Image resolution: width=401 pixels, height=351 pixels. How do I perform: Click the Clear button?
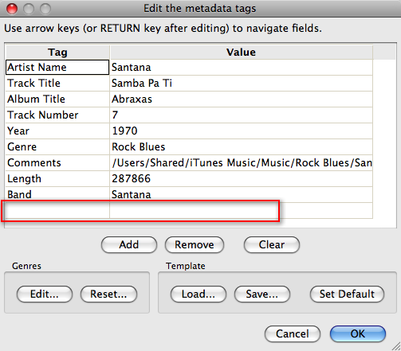click(272, 244)
